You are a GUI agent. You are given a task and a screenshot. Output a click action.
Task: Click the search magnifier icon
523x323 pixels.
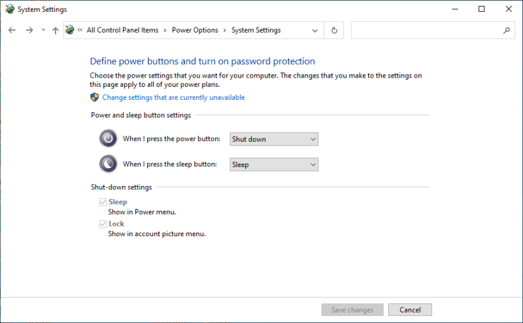click(506, 31)
